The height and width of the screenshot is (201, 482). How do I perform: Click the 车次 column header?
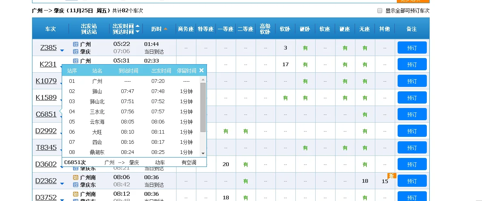pos(51,29)
